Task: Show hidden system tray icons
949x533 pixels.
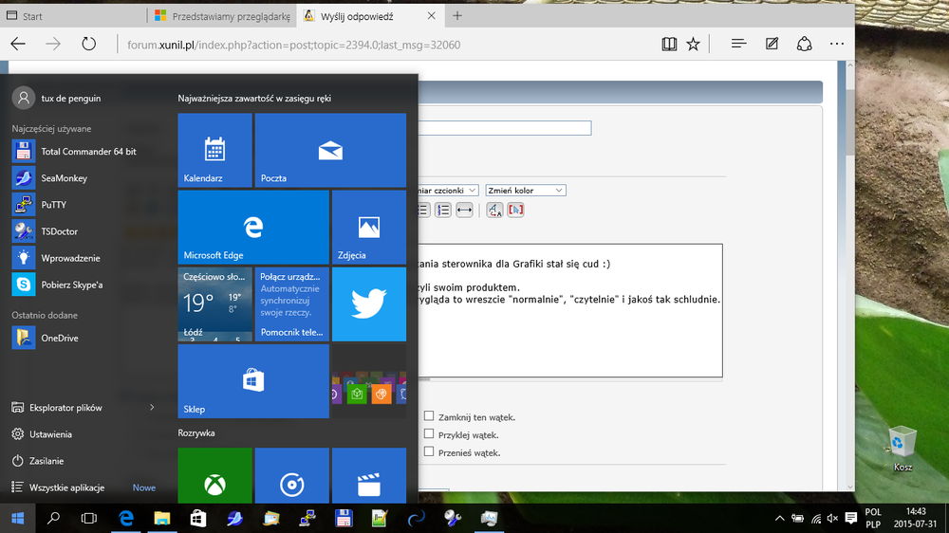Action: 779,519
